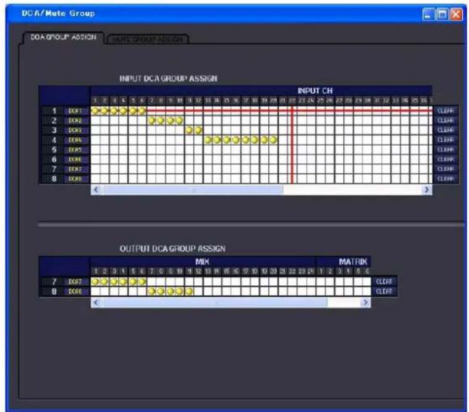Image resolution: width=469 pixels, height=412 pixels.
Task: Assign MIX 24 to output DCA8
Action: (311, 291)
